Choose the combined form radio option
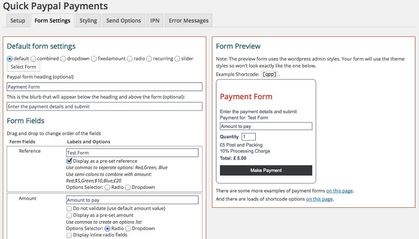This screenshot has height=239, width=419. (x=34, y=59)
